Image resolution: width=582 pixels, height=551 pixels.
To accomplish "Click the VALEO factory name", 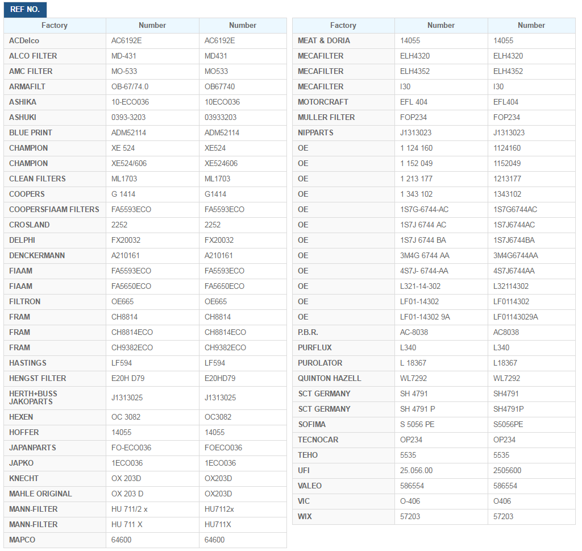I will [x=310, y=486].
